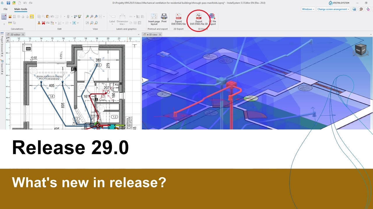Image resolution: width=373 pixels, height=209 pixels.
Task: Click the New blank document icon
Action: pyautogui.click(x=20, y=3)
